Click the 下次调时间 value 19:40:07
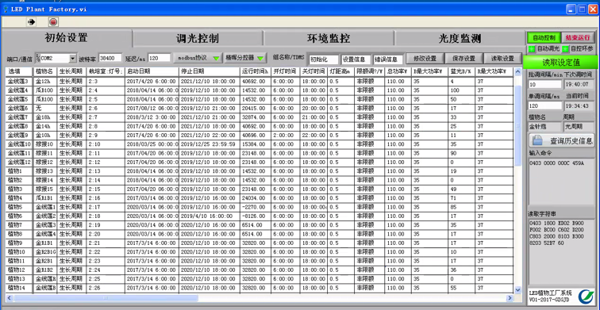This screenshot has height=310, width=600. click(579, 85)
